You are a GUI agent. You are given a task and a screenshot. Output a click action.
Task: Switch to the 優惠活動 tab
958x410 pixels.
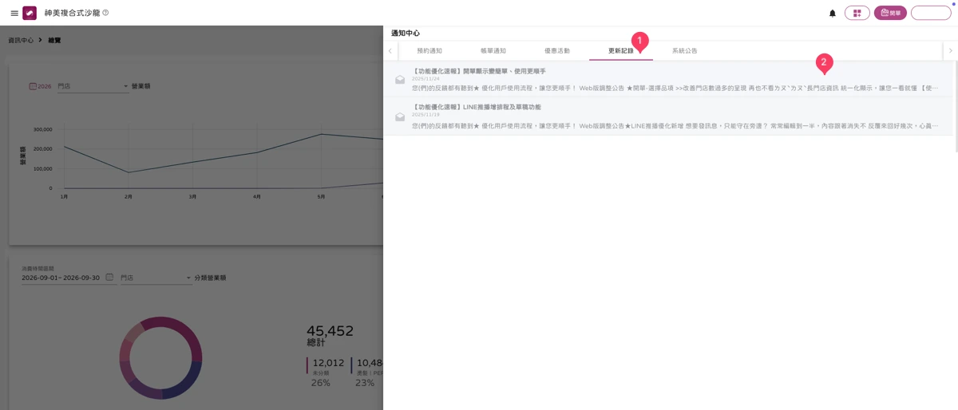pyautogui.click(x=557, y=51)
